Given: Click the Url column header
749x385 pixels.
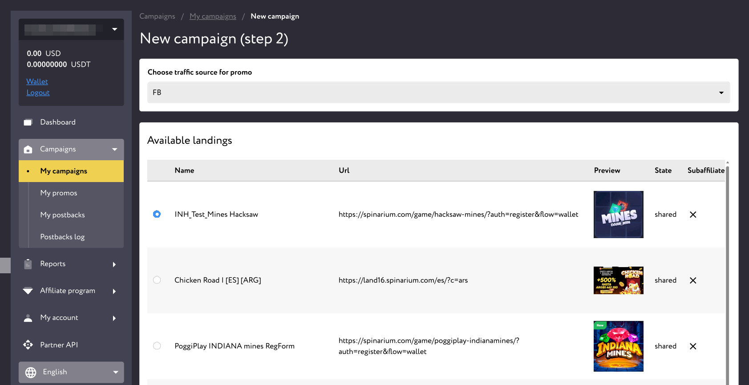Looking at the screenshot, I should tap(344, 170).
